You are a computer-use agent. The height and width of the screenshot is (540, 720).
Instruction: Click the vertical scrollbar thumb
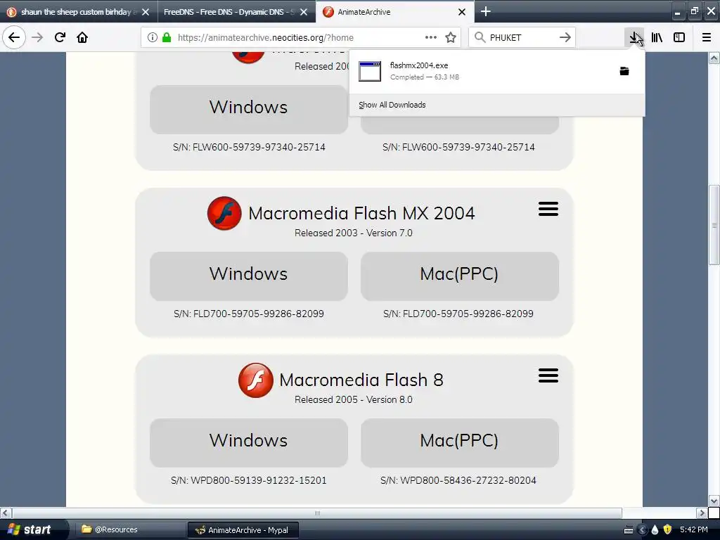click(x=714, y=225)
